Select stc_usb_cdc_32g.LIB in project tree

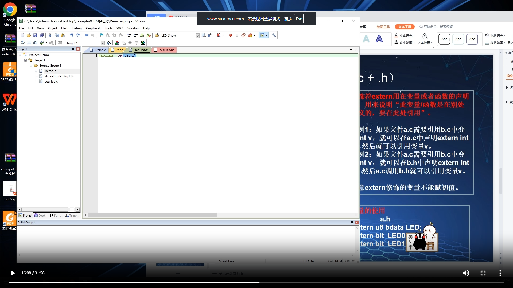click(x=59, y=76)
